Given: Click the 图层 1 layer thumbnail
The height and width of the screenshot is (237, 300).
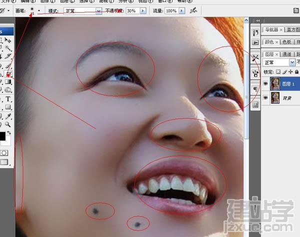Looking at the screenshot, I should tap(275, 83).
